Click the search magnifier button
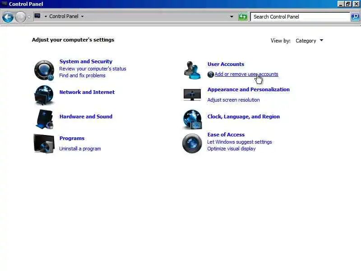Image resolution: width=361 pixels, height=271 pixels. click(x=355, y=17)
